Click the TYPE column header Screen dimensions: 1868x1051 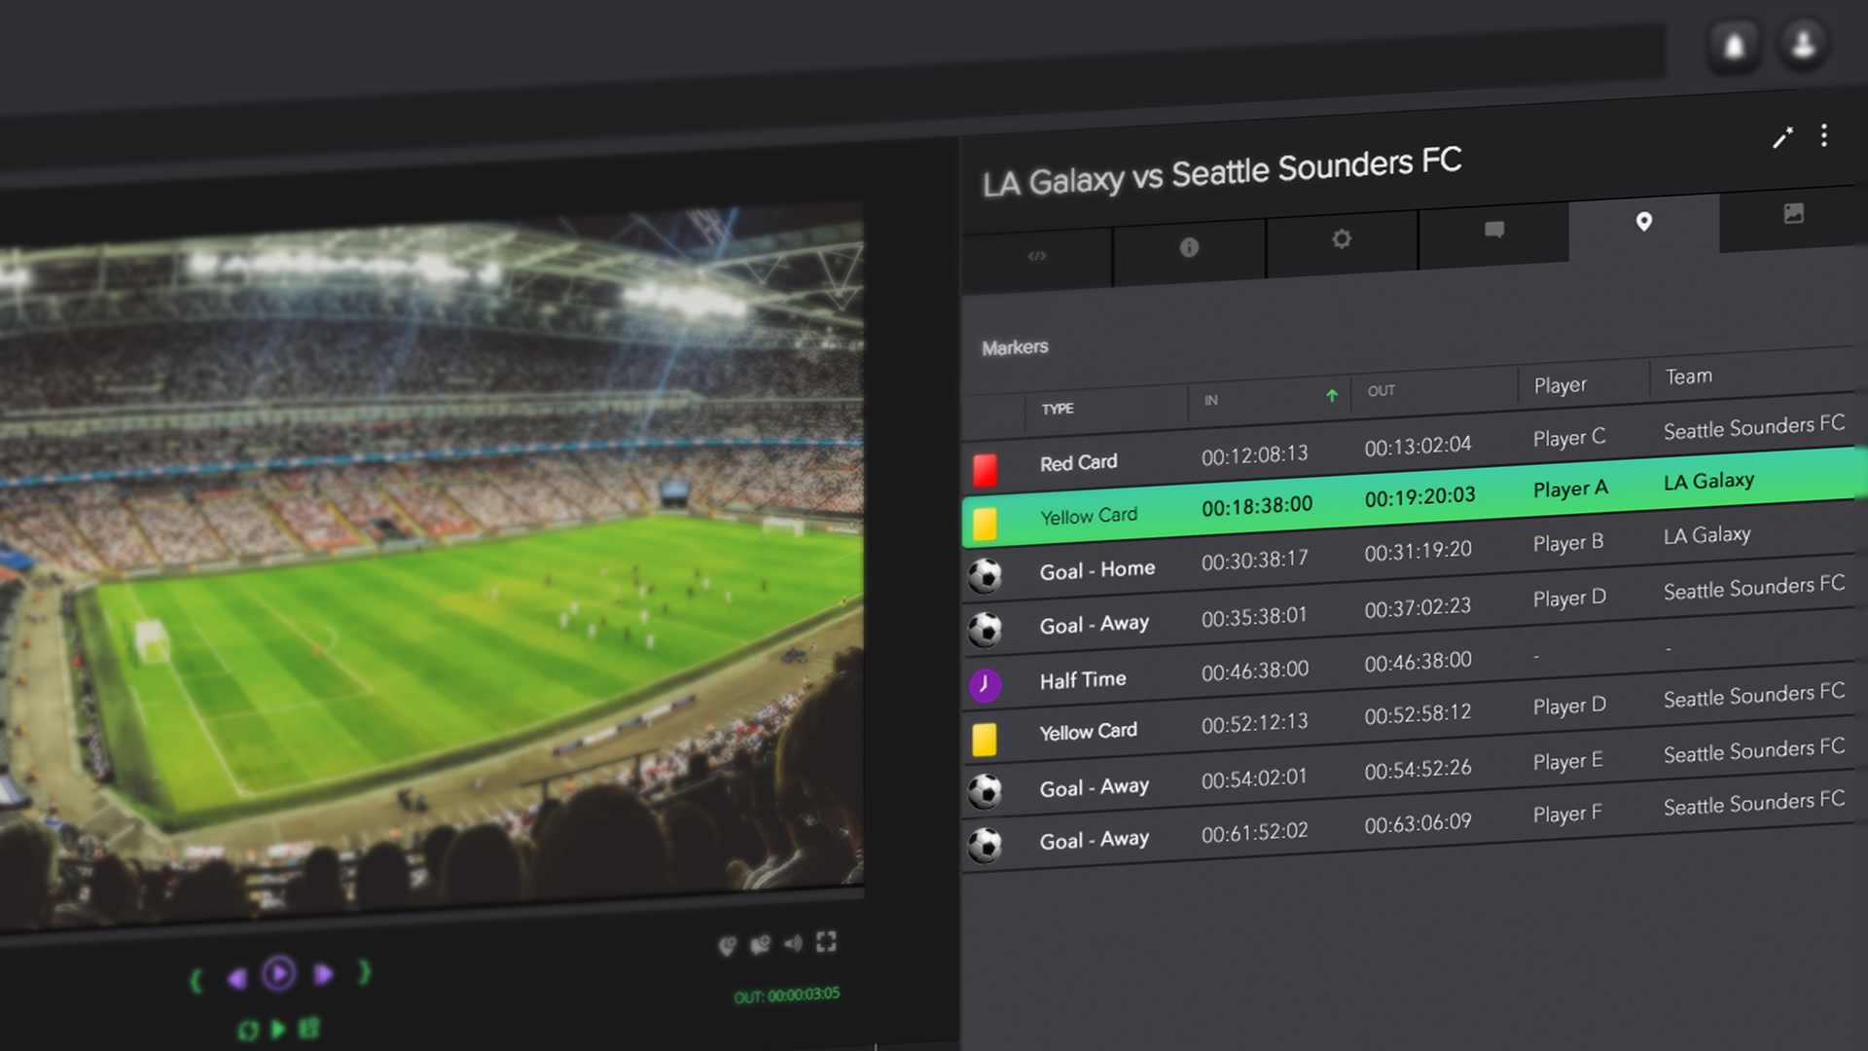click(x=1058, y=409)
